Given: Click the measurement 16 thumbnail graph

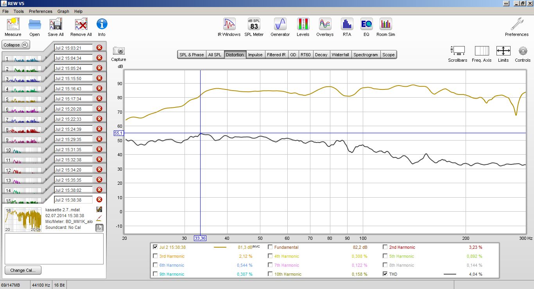Looking at the screenshot, I should [23, 220].
